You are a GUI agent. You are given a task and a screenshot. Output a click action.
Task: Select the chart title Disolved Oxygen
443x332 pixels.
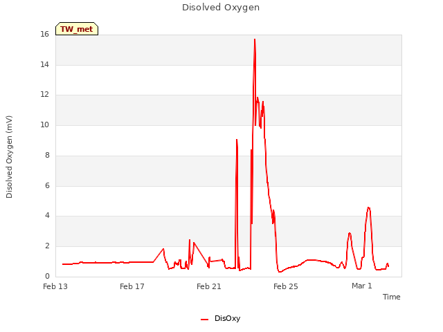click(x=221, y=8)
